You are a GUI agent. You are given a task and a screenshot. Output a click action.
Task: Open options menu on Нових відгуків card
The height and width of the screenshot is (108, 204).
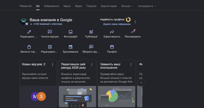click(53, 65)
